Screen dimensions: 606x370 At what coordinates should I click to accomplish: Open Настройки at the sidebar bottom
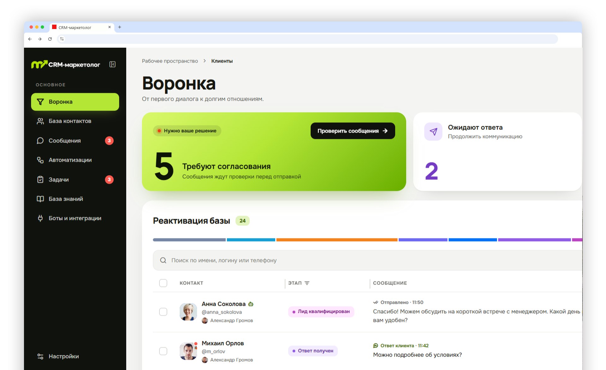75,356
